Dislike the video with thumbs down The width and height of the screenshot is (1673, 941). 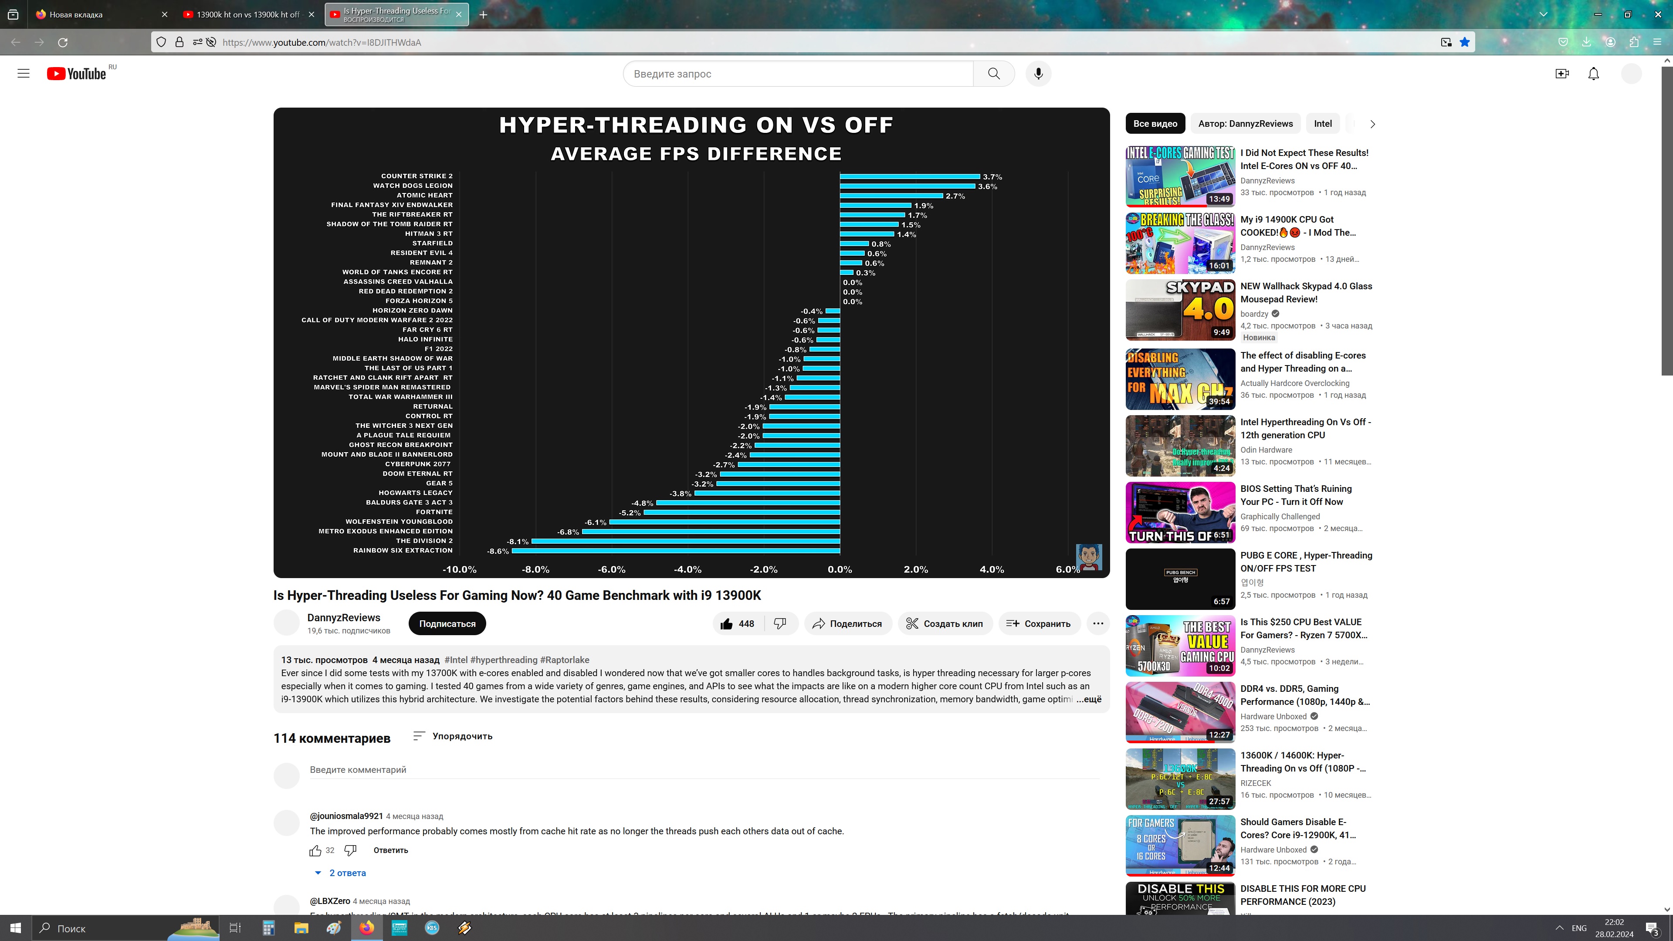coord(780,623)
